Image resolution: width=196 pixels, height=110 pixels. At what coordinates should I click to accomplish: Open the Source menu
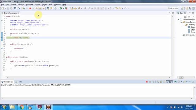tap(13, 5)
